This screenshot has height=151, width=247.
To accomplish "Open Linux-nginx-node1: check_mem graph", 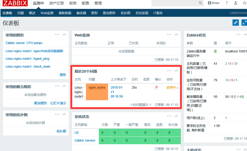I will click(28, 66).
